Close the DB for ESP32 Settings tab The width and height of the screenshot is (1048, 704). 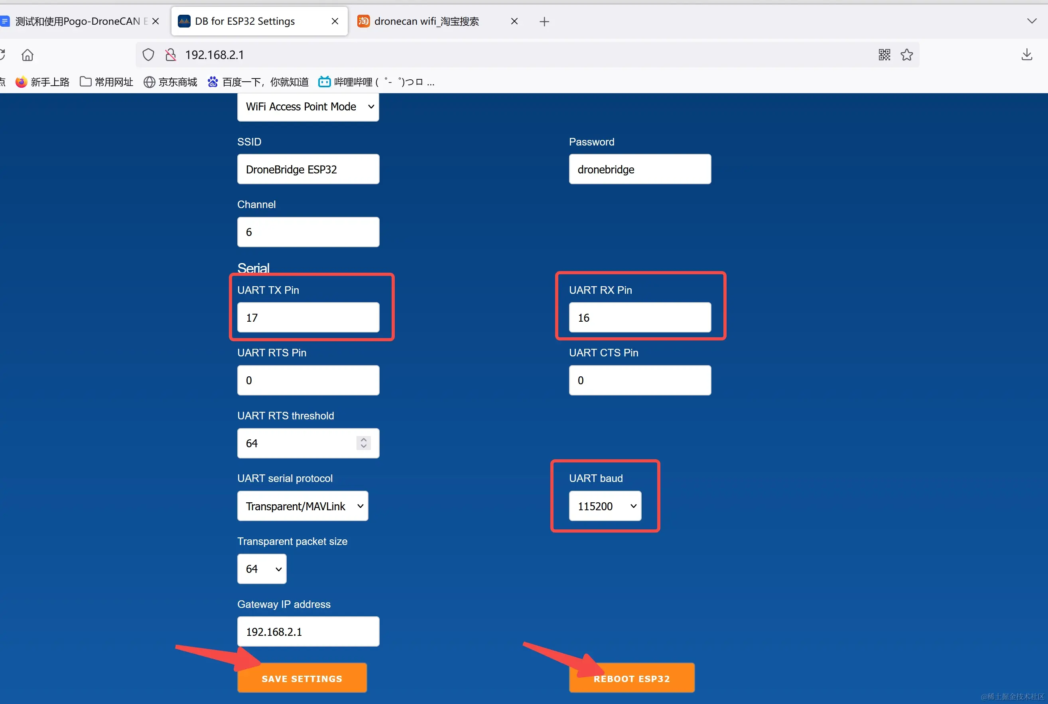[335, 22]
